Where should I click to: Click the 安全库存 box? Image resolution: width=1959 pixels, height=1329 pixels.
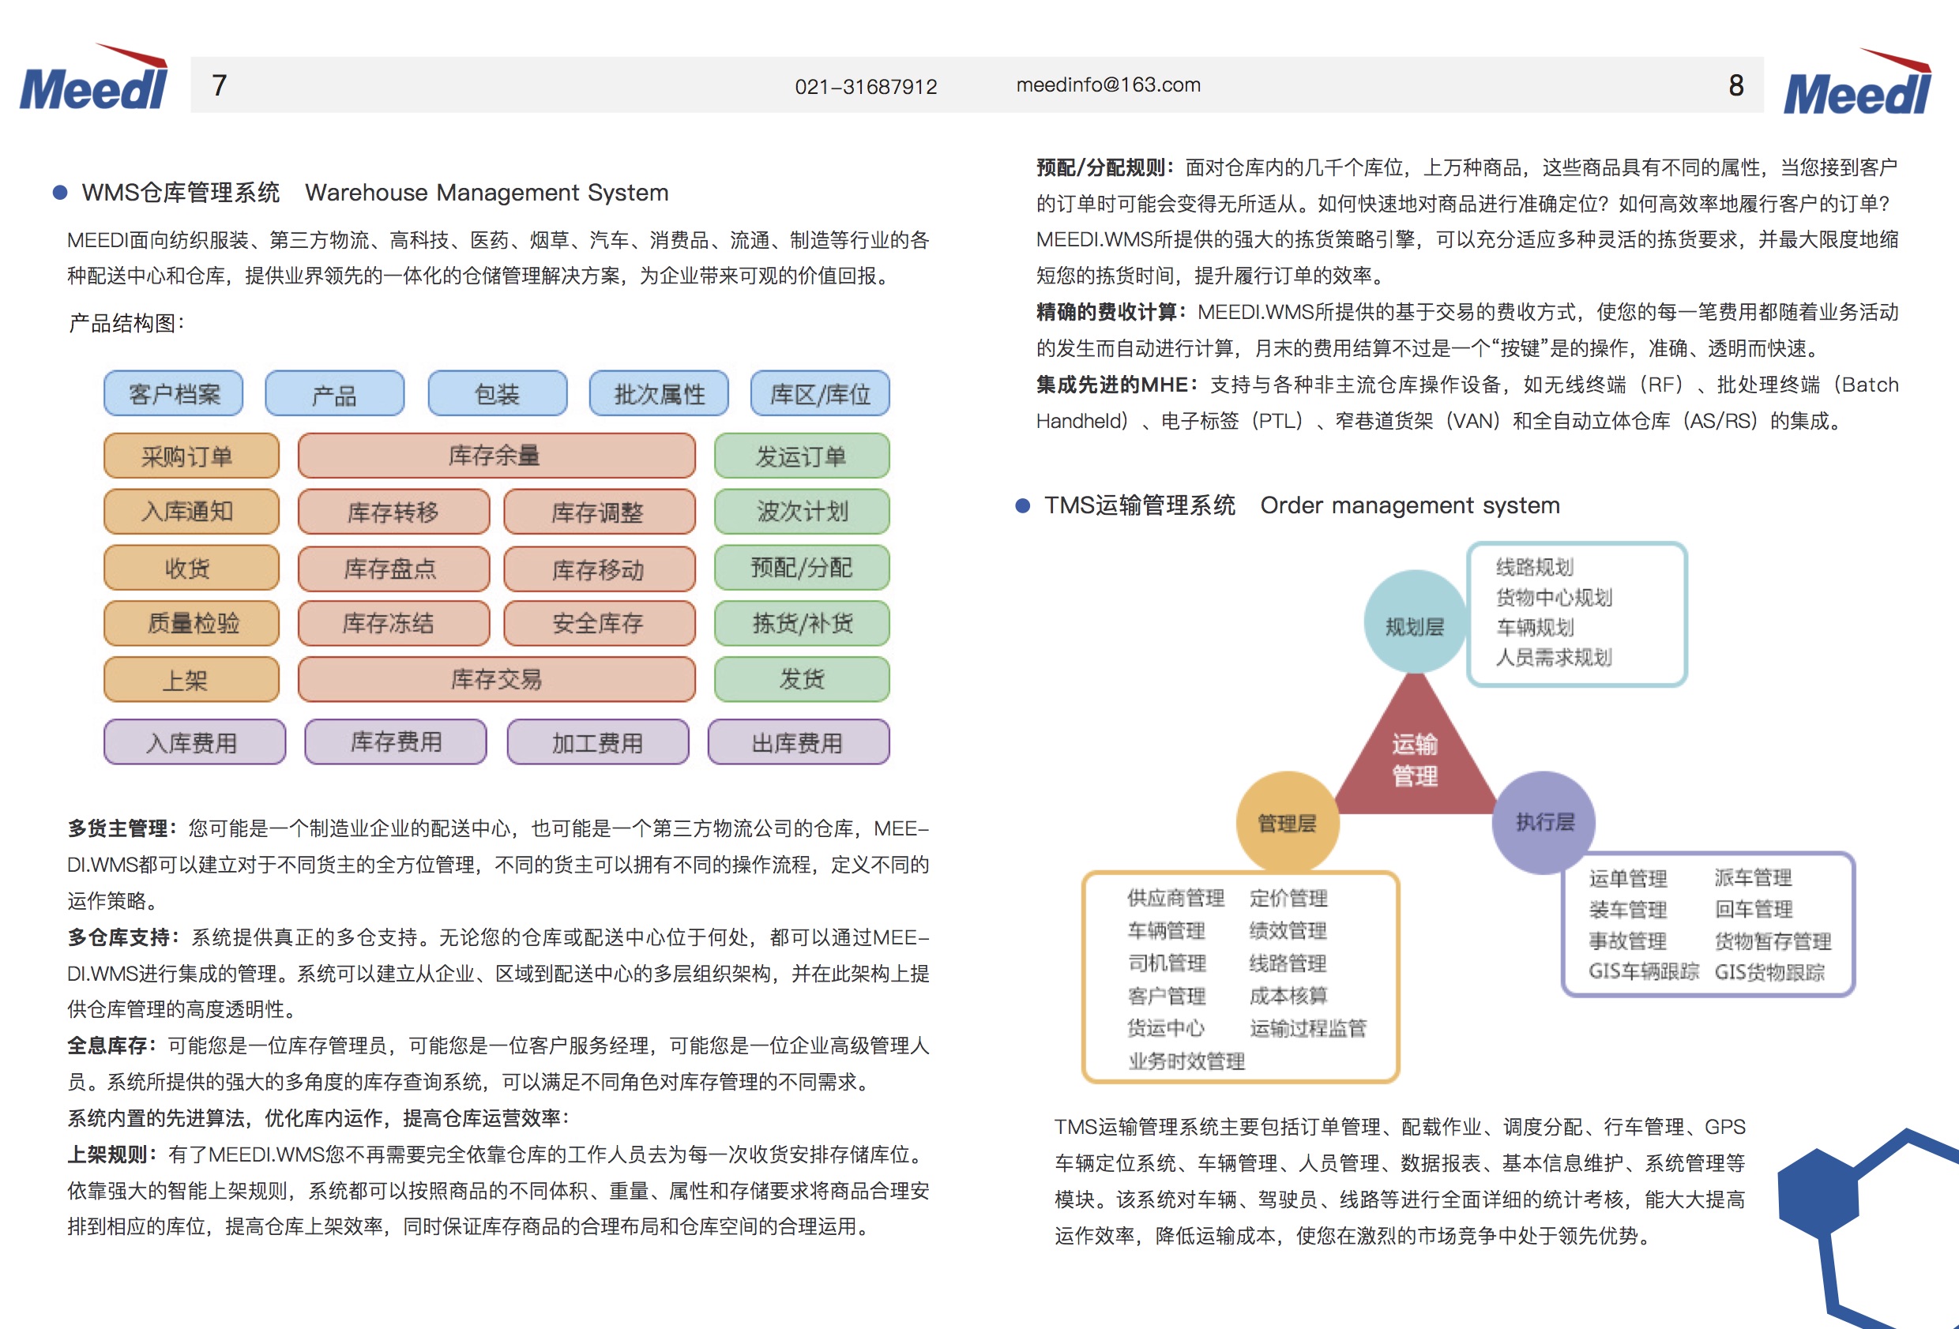pos(600,624)
